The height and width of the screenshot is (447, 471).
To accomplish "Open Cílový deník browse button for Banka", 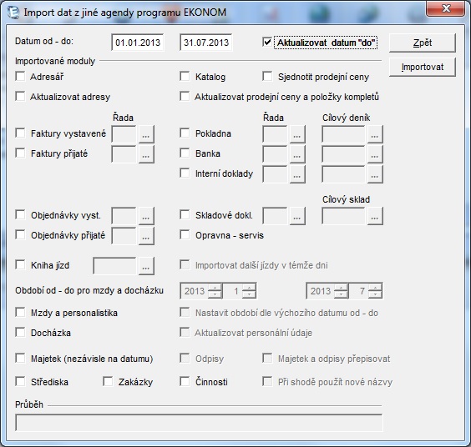I will point(375,154).
